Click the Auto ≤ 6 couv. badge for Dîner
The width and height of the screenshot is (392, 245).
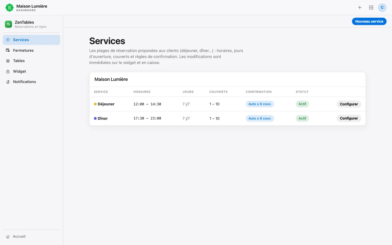[x=260, y=118]
